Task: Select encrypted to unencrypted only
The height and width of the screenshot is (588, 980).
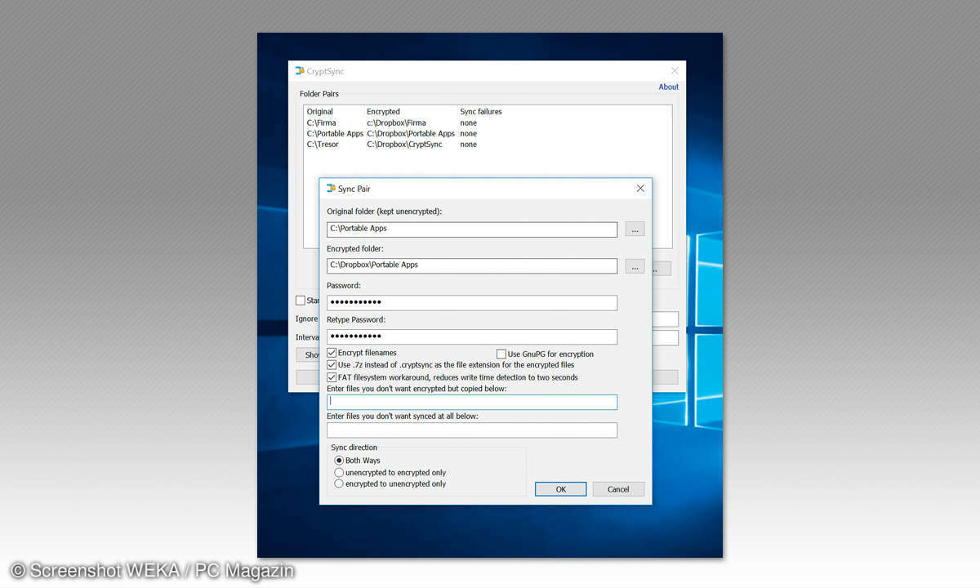Action: (x=339, y=483)
